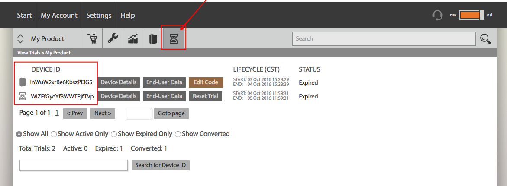Click the Edit Code button
This screenshot has width=507, height=186.
click(x=206, y=82)
